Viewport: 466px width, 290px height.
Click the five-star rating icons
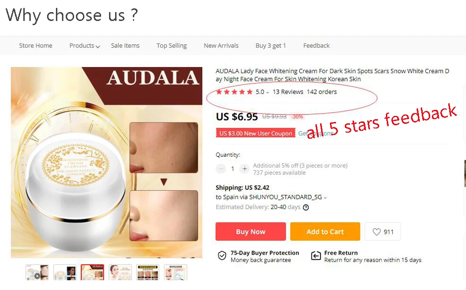(234, 92)
